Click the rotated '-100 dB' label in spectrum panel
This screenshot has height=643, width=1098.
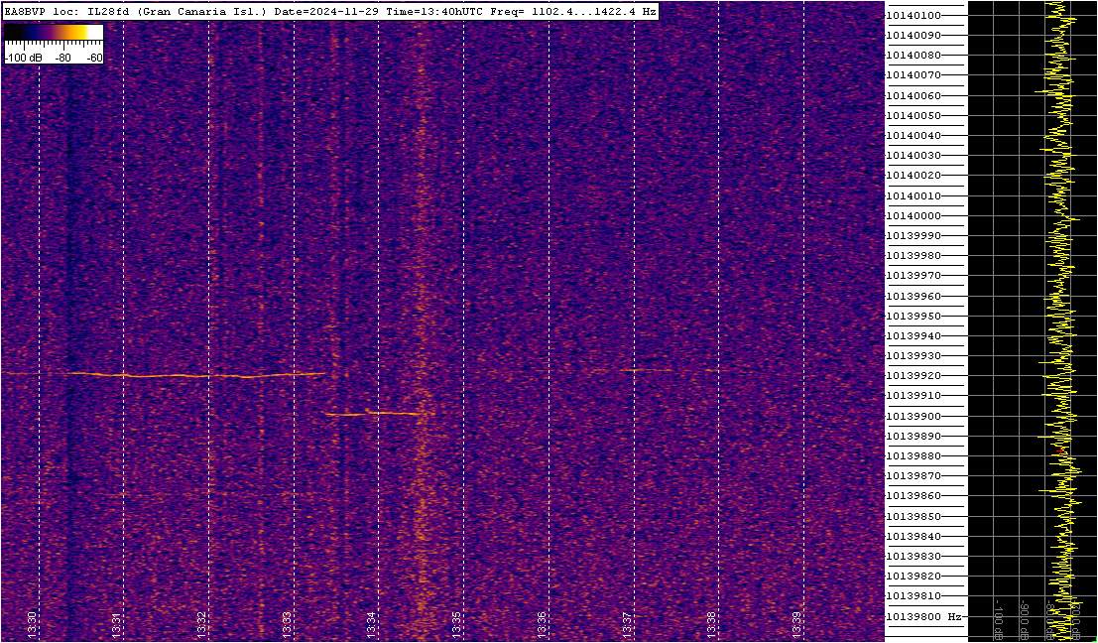[998, 620]
